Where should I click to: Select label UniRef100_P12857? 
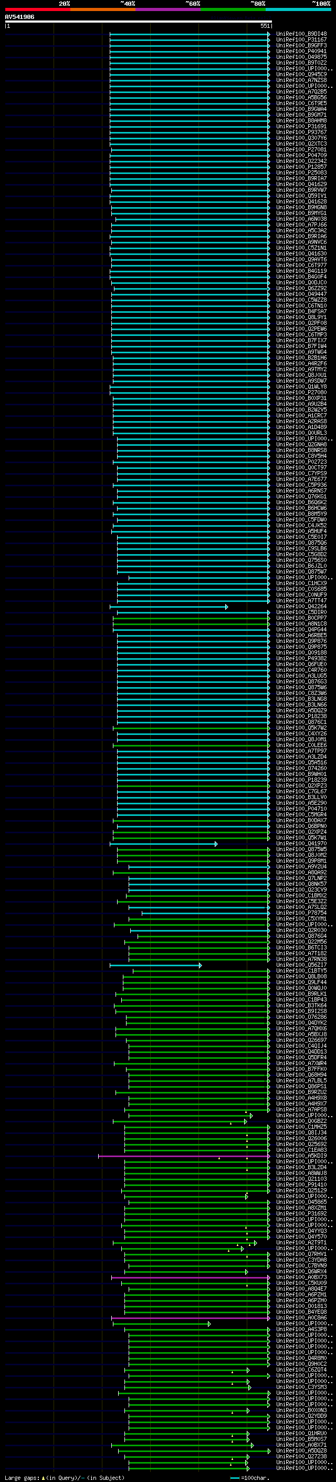301,167
